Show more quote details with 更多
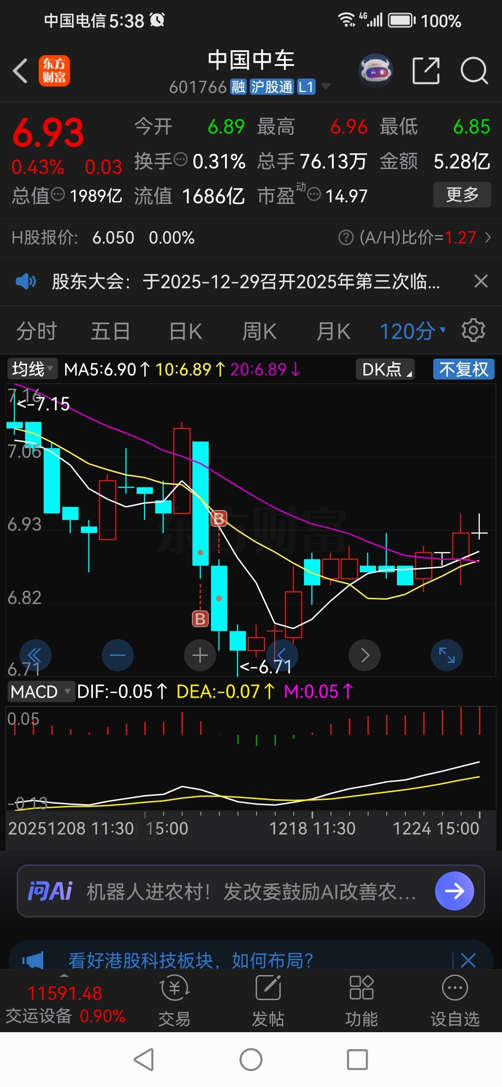Screen dimensions: 502x1087 tap(462, 195)
